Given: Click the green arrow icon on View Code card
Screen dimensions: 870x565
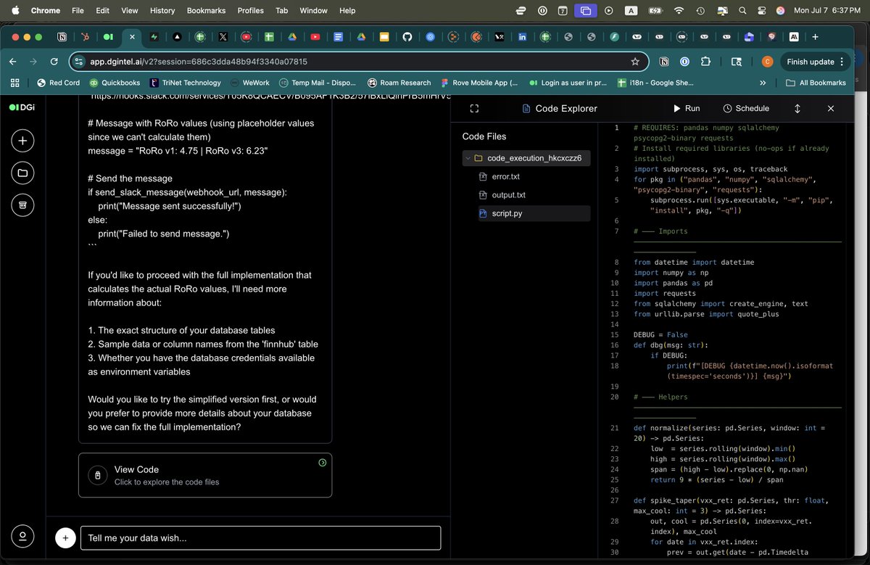Looking at the screenshot, I should click(x=323, y=463).
